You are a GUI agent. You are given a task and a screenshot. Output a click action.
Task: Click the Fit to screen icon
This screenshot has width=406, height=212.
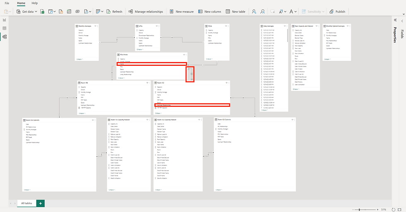click(400, 210)
